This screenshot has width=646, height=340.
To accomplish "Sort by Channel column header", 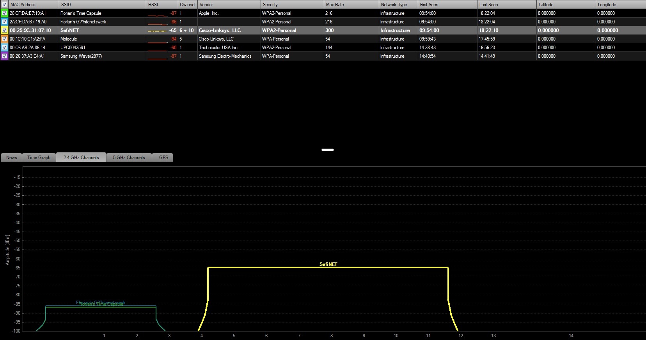I will click(x=188, y=5).
